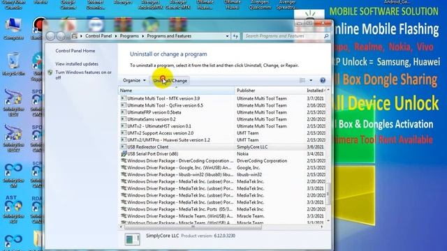This screenshot has width=447, height=251.
Task: Go to Programs in the breadcrumb path
Action: (129, 36)
